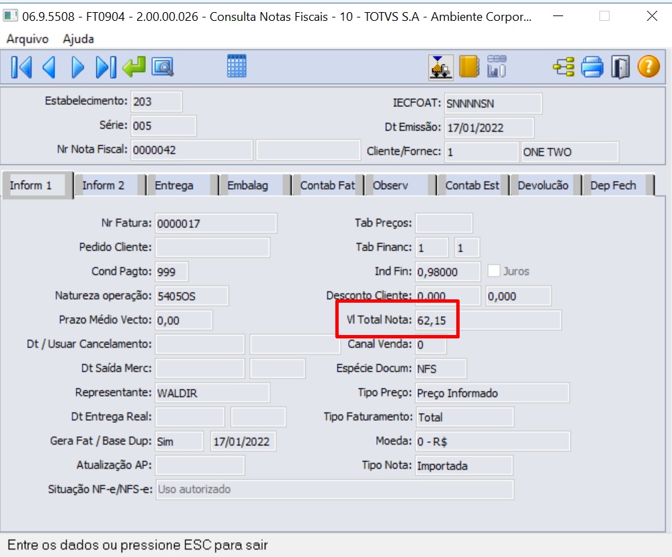Open the Arquivo menu
672x557 pixels.
click(28, 39)
